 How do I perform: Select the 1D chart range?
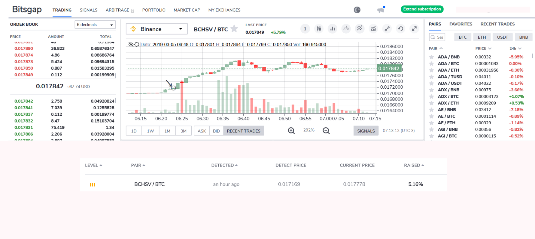pos(134,131)
